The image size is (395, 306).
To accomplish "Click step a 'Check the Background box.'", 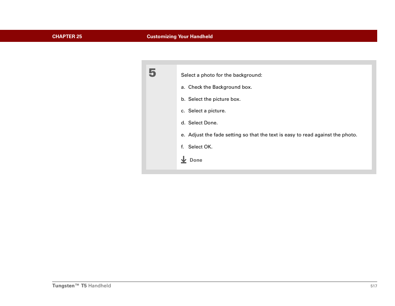I will 217,87.
